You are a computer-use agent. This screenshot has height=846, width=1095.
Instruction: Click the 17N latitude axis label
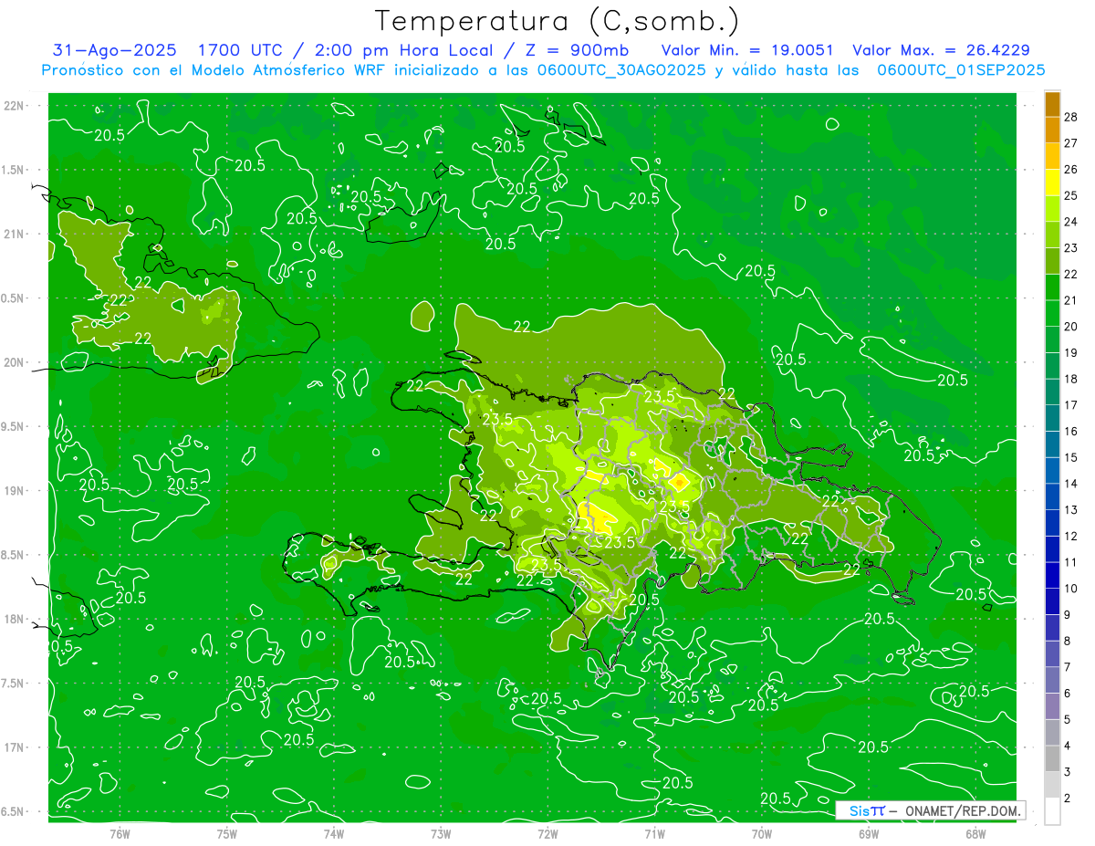[14, 747]
